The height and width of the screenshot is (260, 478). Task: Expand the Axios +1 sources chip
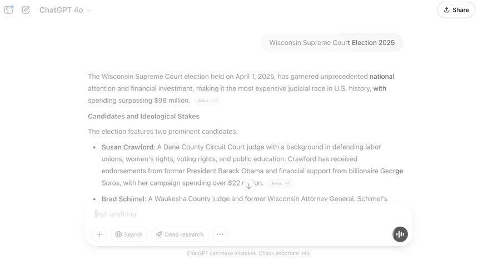[280, 183]
